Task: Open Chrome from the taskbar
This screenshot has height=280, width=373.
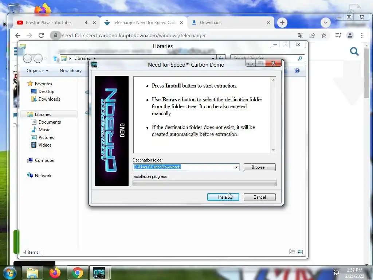Action: [x=78, y=273]
